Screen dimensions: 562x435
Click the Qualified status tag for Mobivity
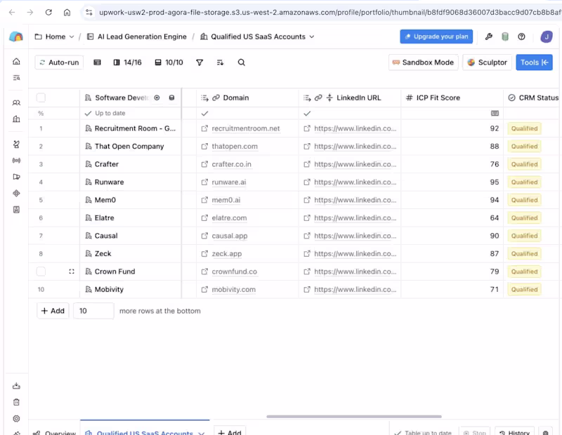(x=524, y=289)
